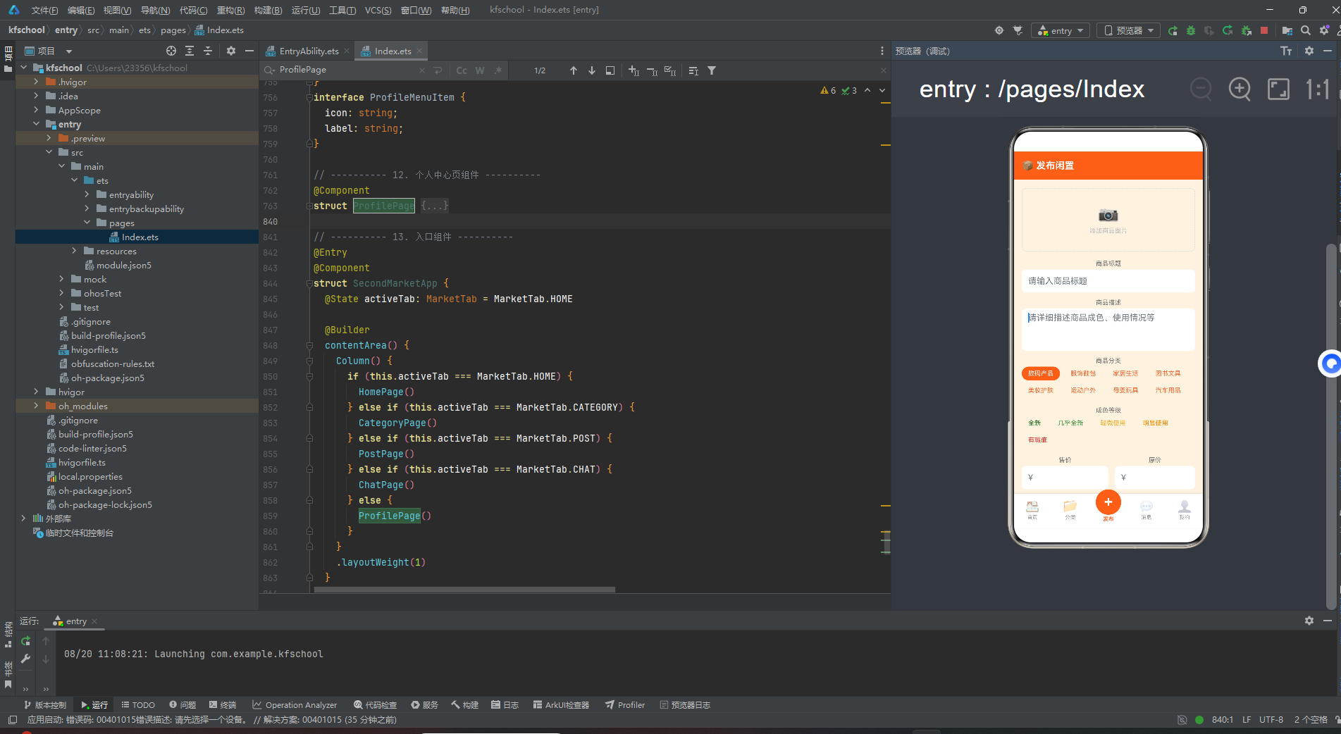Open the search everywhere magnifier icon

point(1306,30)
